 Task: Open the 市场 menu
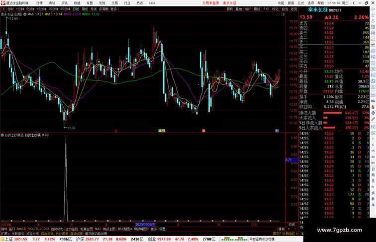click(x=52, y=3)
